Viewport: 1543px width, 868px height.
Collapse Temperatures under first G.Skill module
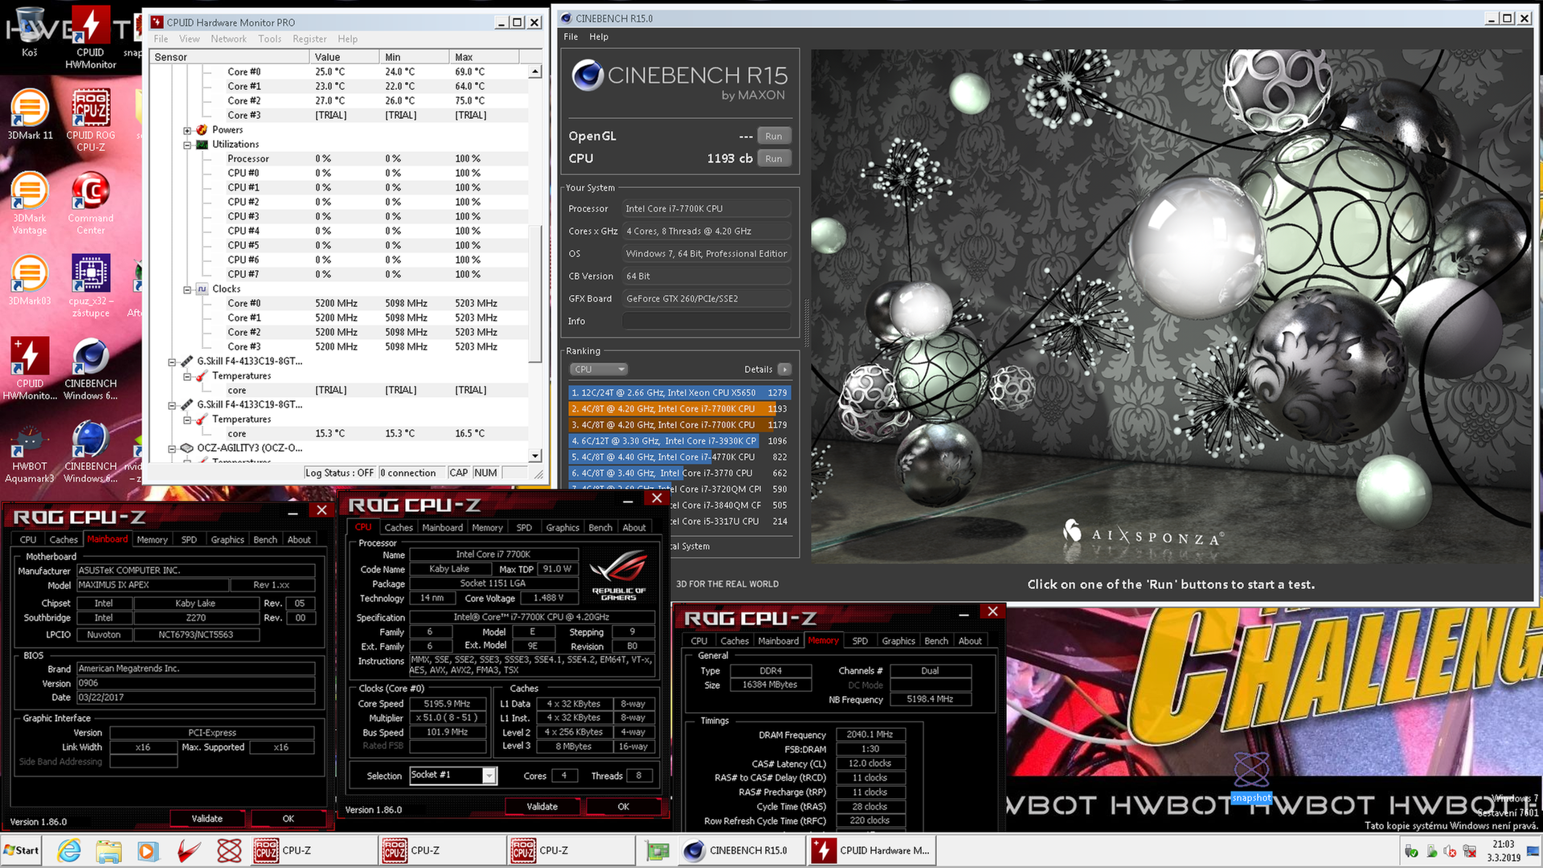coord(186,376)
